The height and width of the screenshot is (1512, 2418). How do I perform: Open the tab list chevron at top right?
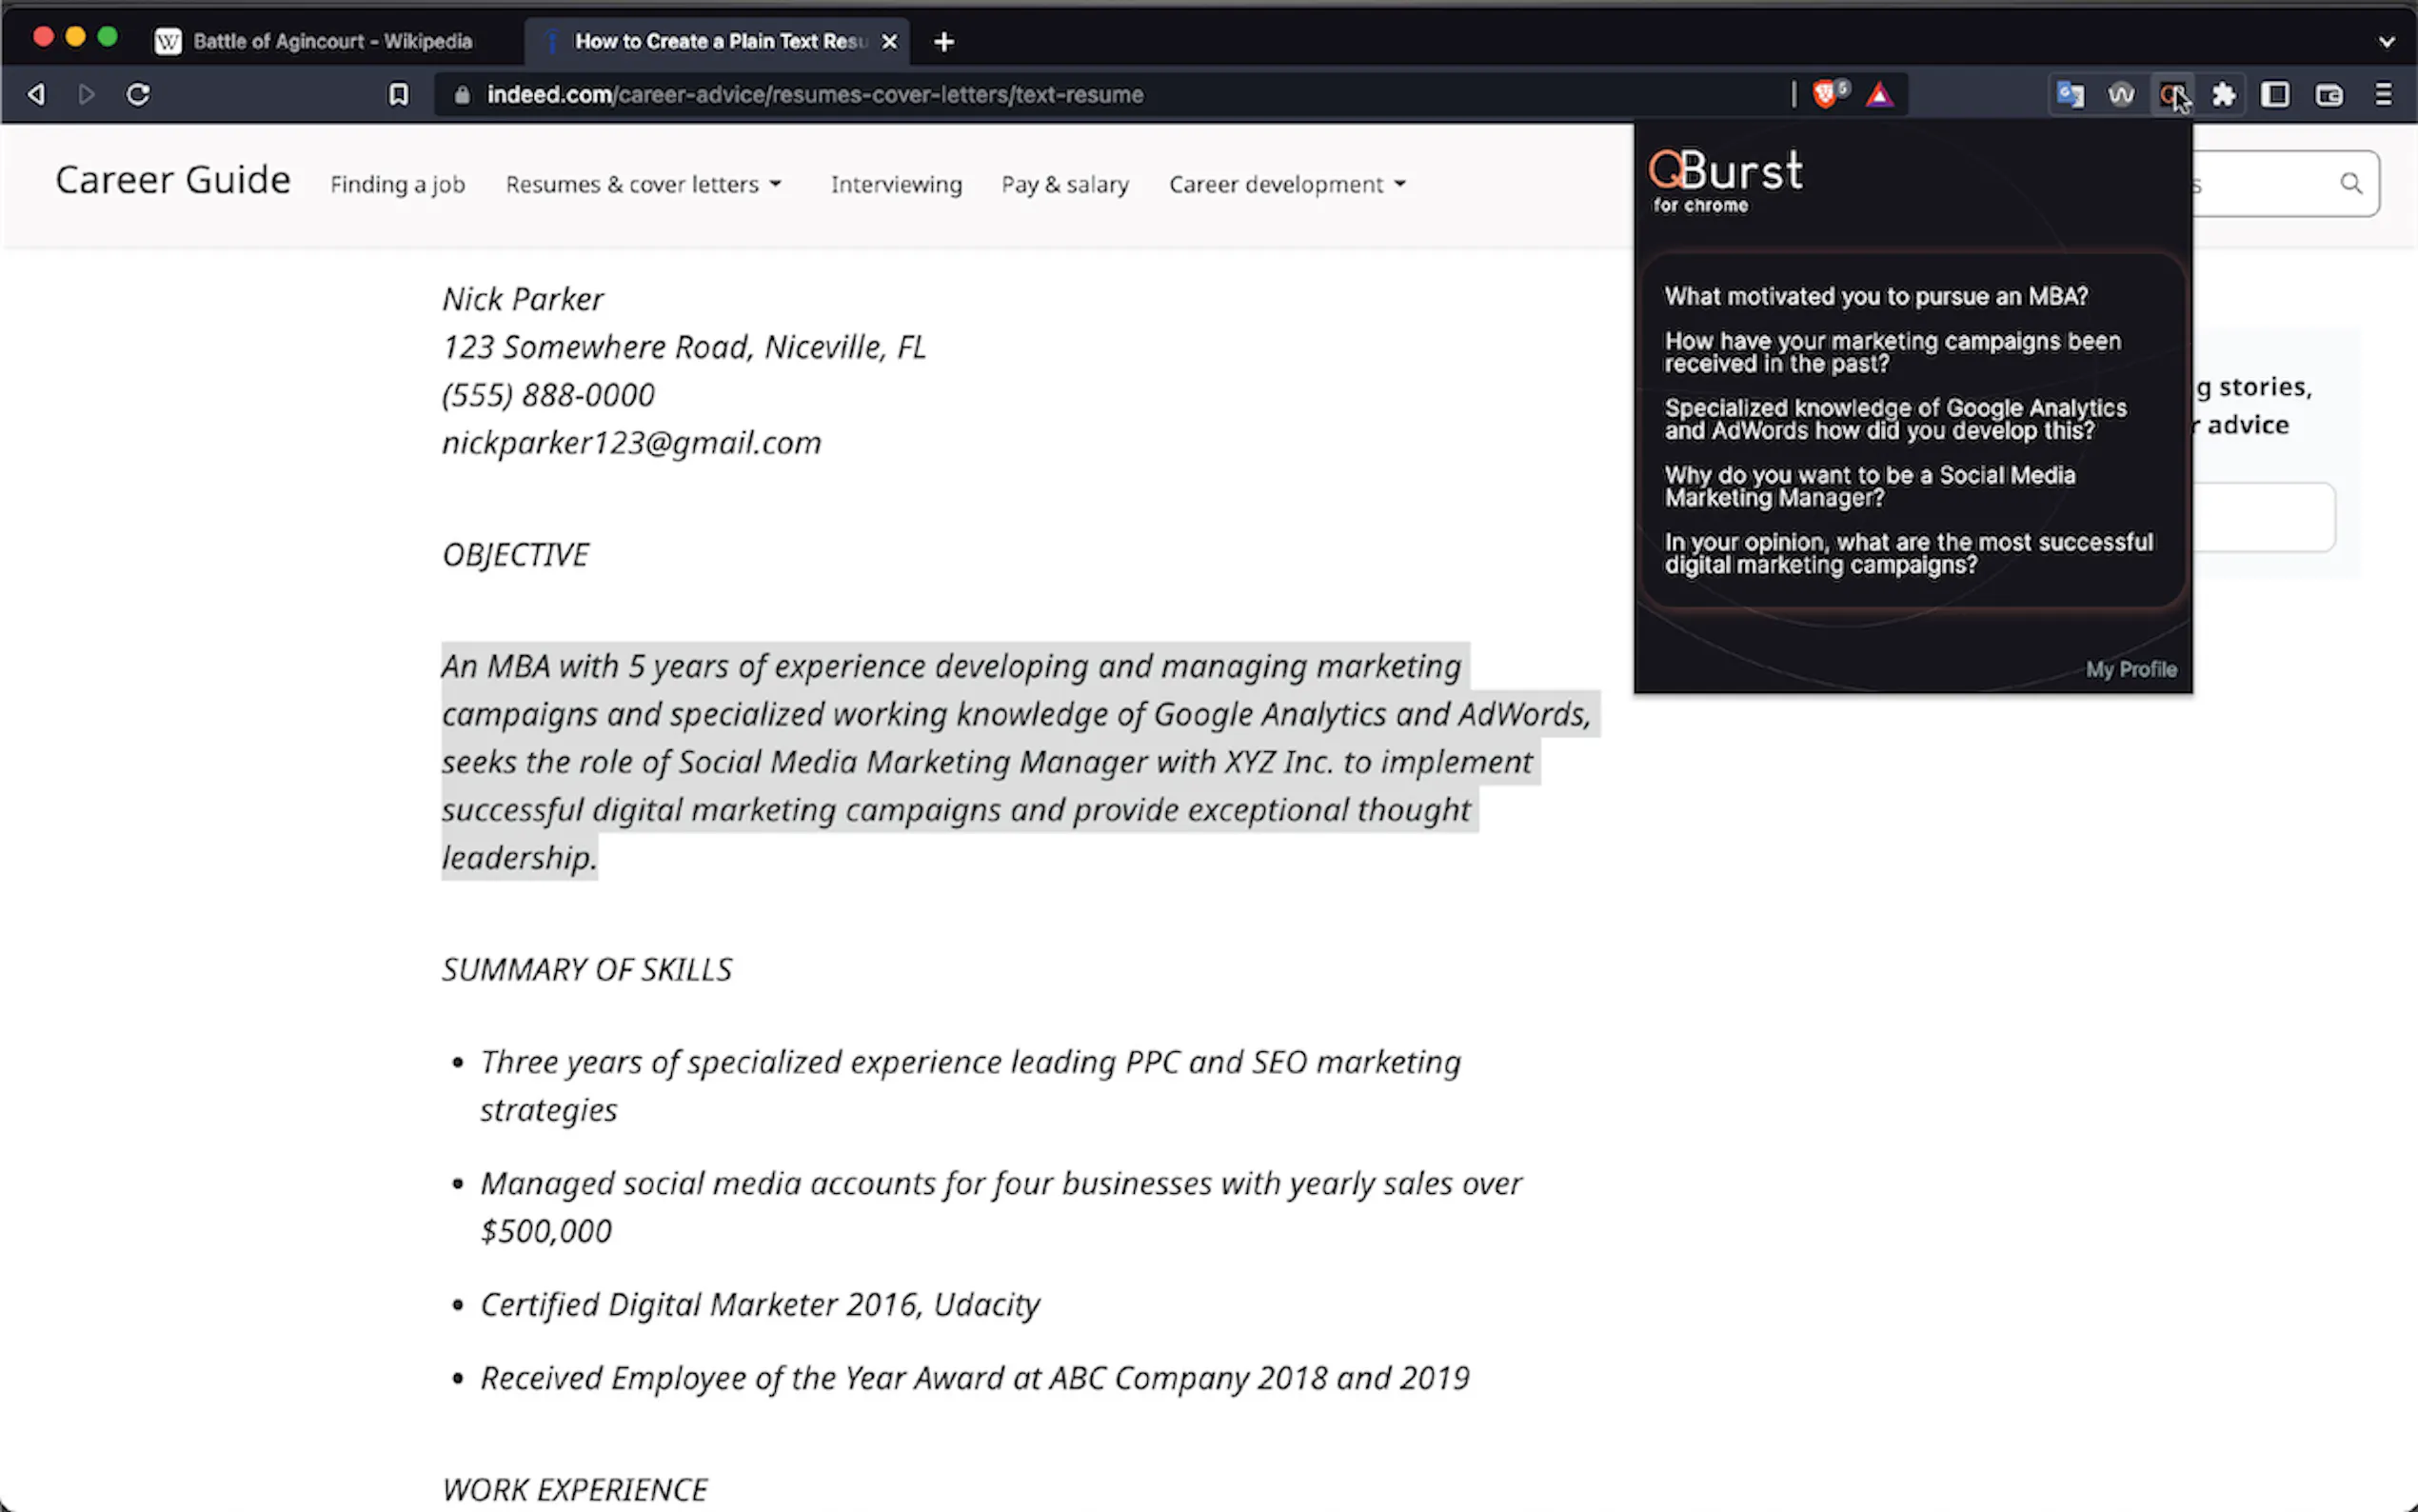[x=2387, y=41]
